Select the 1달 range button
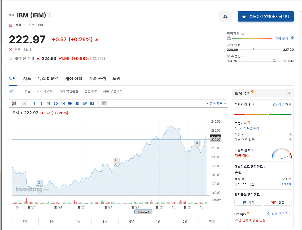This screenshot has height=230, width=302. [x=78, y=221]
